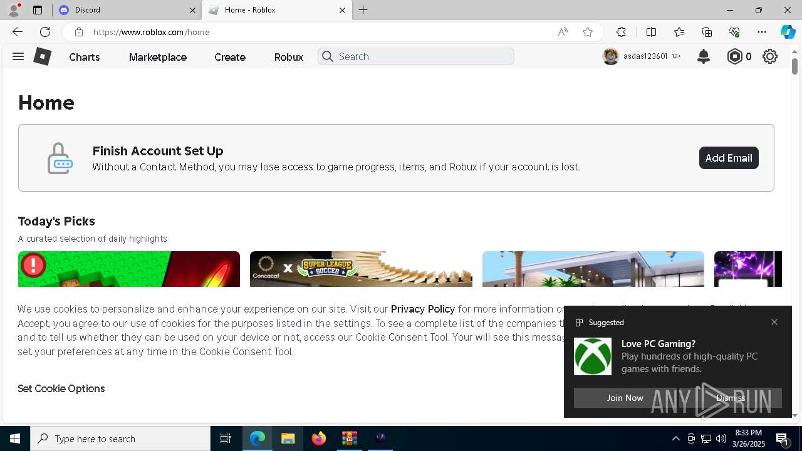Close the Suggested Xbox notification
This screenshot has height=451, width=802.
point(774,322)
